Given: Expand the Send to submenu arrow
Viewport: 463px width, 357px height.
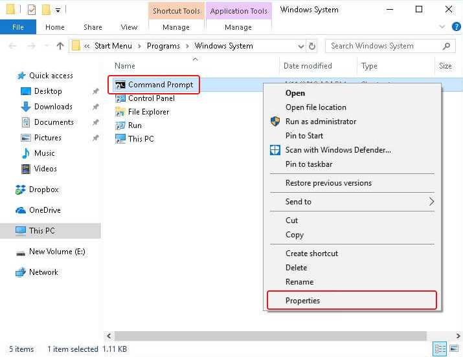Looking at the screenshot, I should point(431,202).
